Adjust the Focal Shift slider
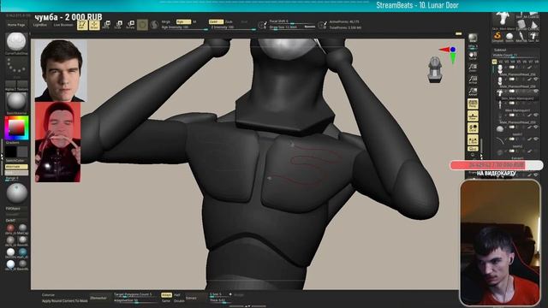 [292, 21]
